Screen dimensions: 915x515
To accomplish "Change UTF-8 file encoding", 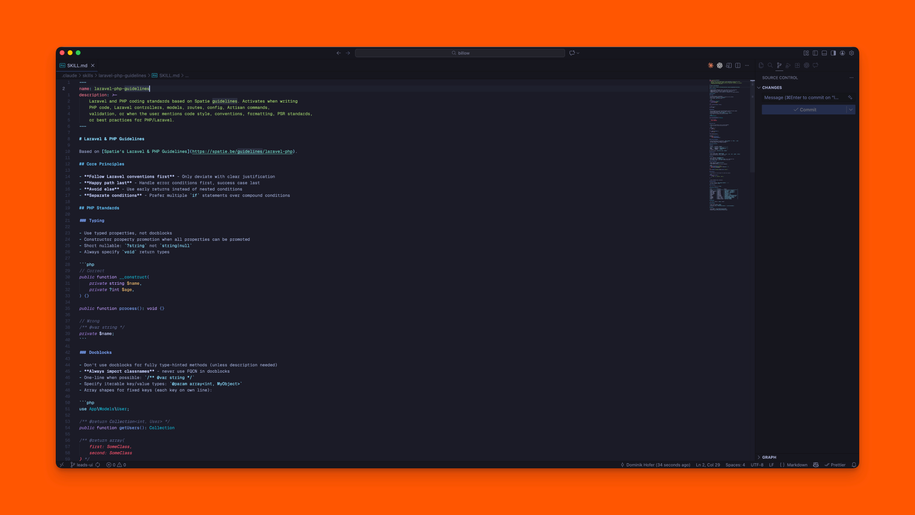I will click(x=757, y=465).
